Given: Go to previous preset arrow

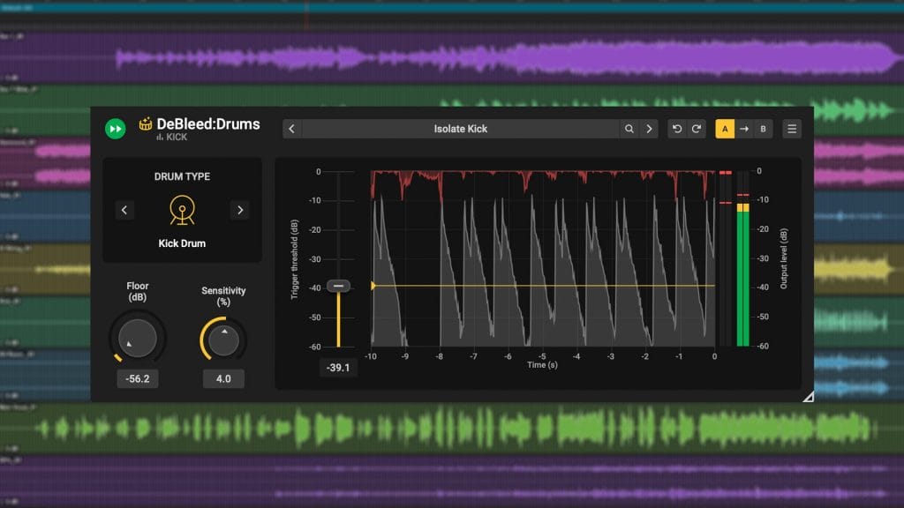Looking at the screenshot, I should 292,129.
